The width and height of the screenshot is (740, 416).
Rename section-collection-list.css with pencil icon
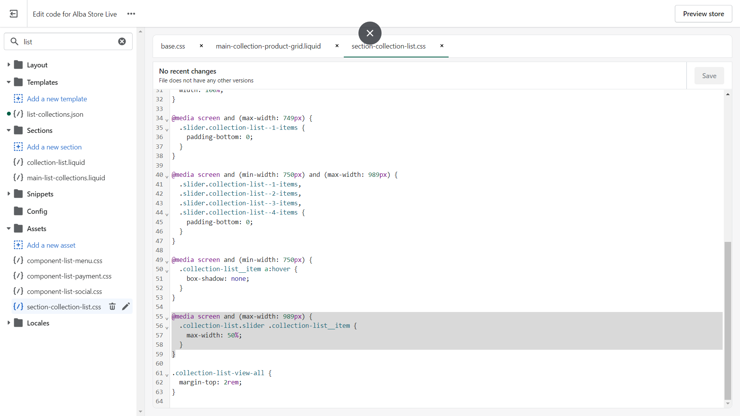(126, 307)
